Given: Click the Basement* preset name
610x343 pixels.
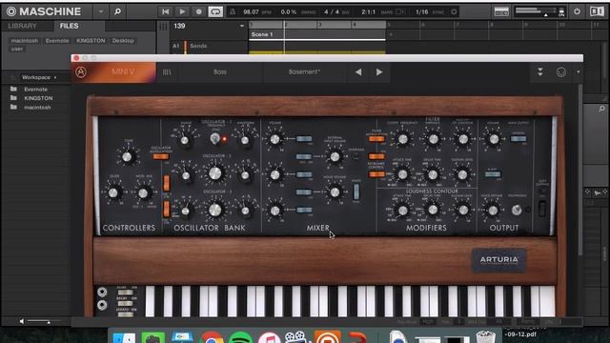Looking at the screenshot, I should coord(304,72).
